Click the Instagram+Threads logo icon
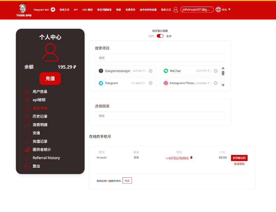Viewport: 276px width, 212px height. [166, 83]
